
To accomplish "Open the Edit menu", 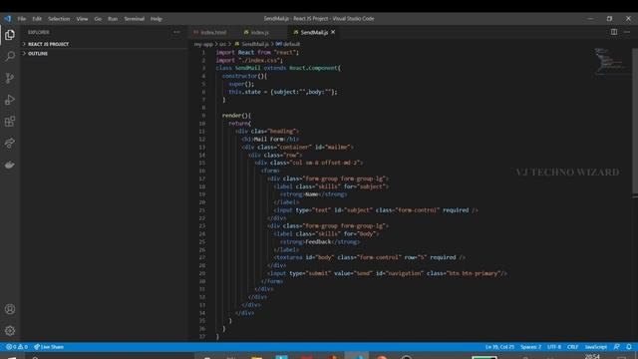I will [37, 19].
